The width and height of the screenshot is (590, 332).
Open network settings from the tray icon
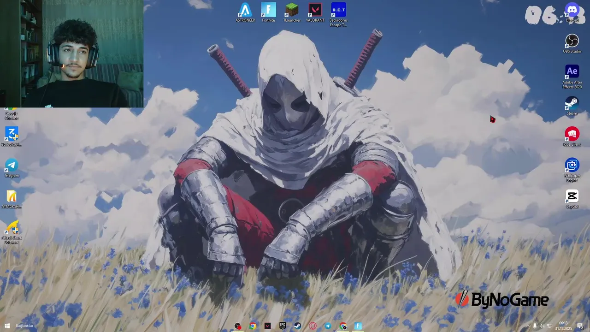pos(549,326)
